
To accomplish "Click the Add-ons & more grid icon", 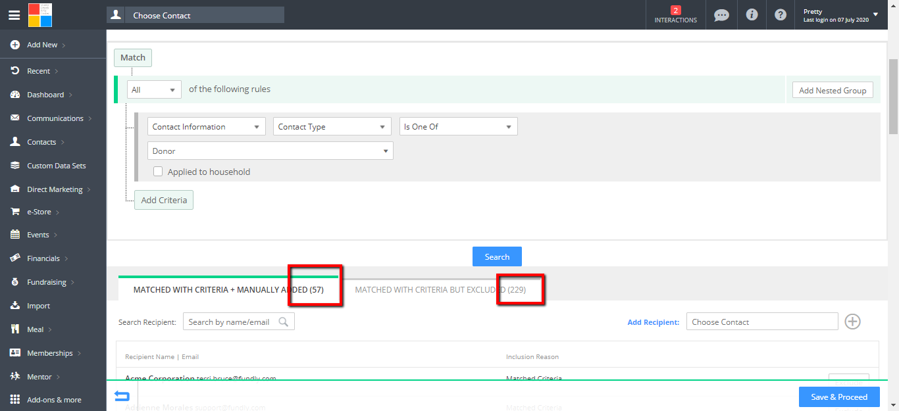I will [x=14, y=399].
